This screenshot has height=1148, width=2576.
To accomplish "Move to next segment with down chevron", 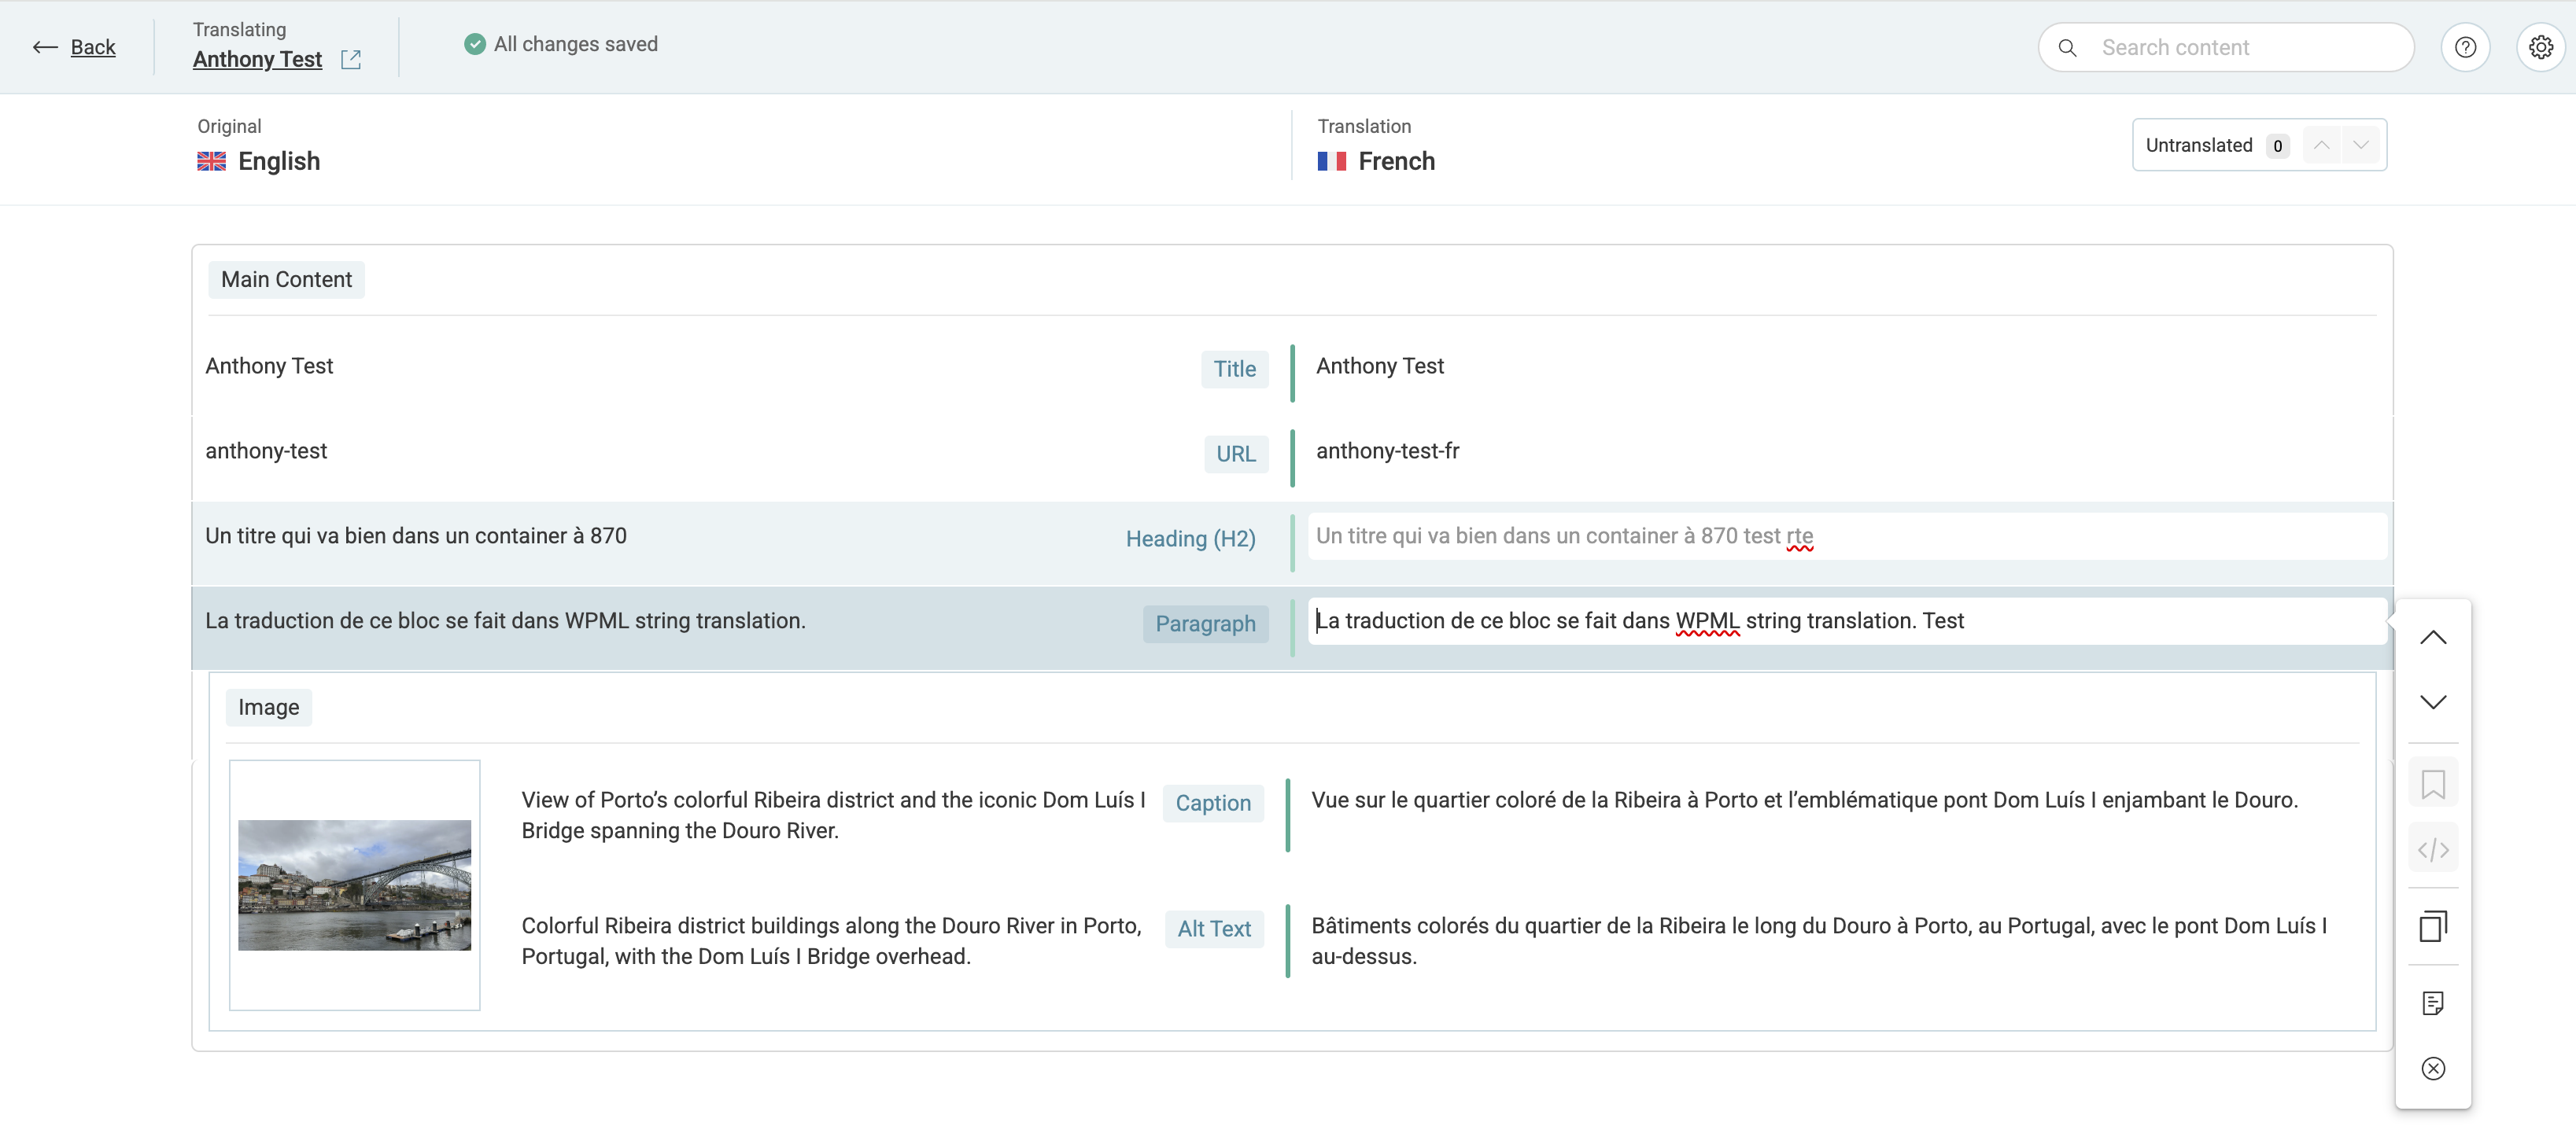I will 2432,701.
